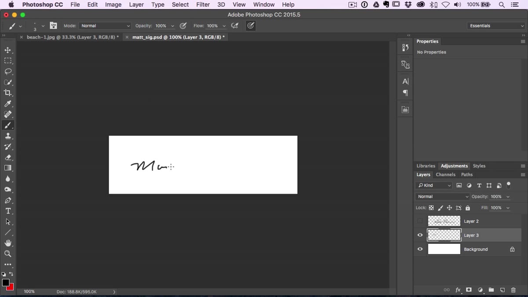
Task: Add a new adjustment layer icon
Action: pyautogui.click(x=480, y=290)
